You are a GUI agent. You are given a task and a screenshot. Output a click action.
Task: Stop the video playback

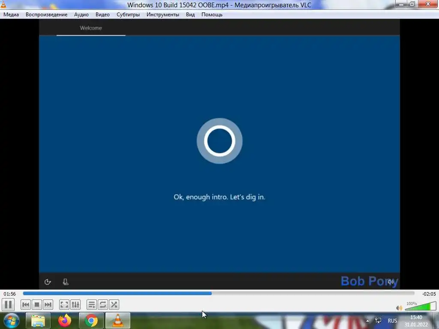[37, 305]
